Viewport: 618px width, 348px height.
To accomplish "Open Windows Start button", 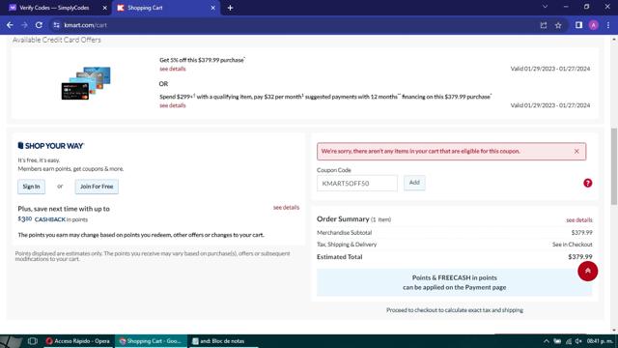I will (11, 341).
